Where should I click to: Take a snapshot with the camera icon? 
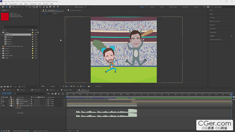click(x=89, y=86)
